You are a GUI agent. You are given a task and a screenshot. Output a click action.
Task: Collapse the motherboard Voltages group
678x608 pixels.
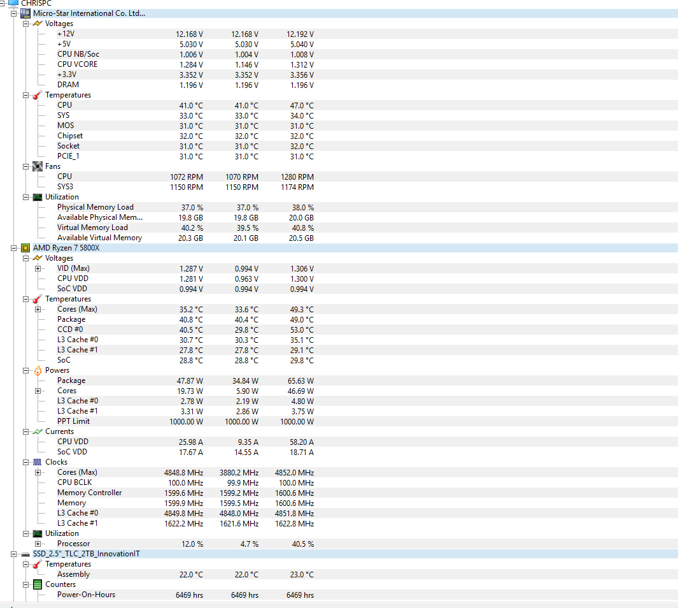[25, 24]
